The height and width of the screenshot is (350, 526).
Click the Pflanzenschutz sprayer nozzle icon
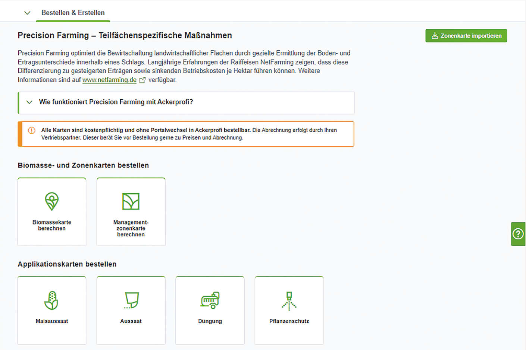(x=289, y=301)
